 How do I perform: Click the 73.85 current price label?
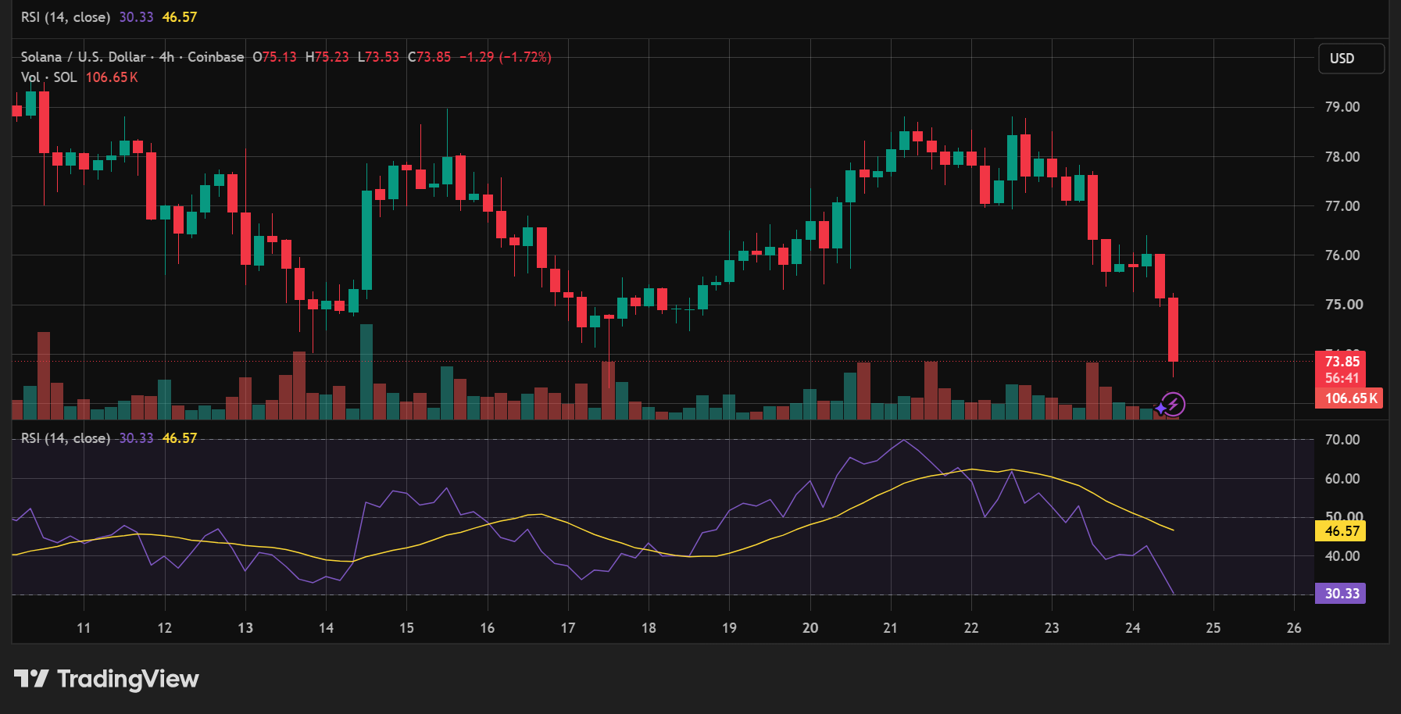click(1342, 361)
